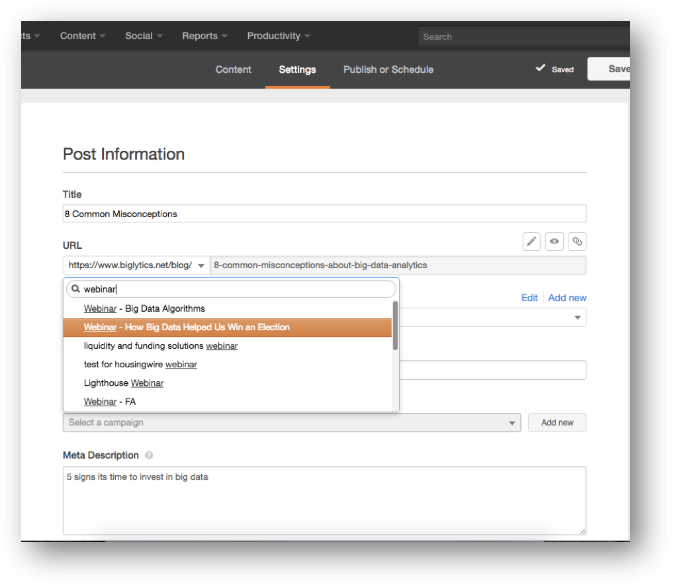This screenshot has width=673, height=585.
Task: Click the dropdown arrow of the Productivity menu
Action: click(308, 36)
